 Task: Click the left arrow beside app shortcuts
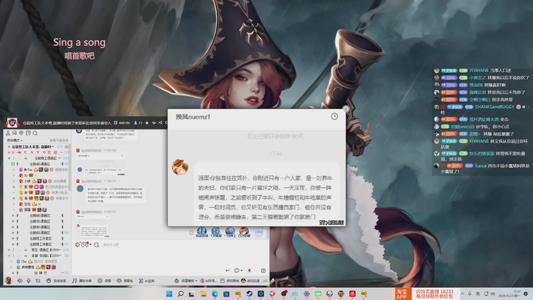pyautogui.click(x=191, y=232)
